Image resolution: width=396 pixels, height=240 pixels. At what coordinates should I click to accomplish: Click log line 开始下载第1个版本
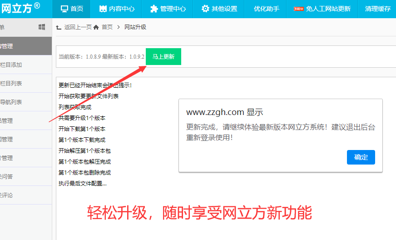tap(82, 129)
